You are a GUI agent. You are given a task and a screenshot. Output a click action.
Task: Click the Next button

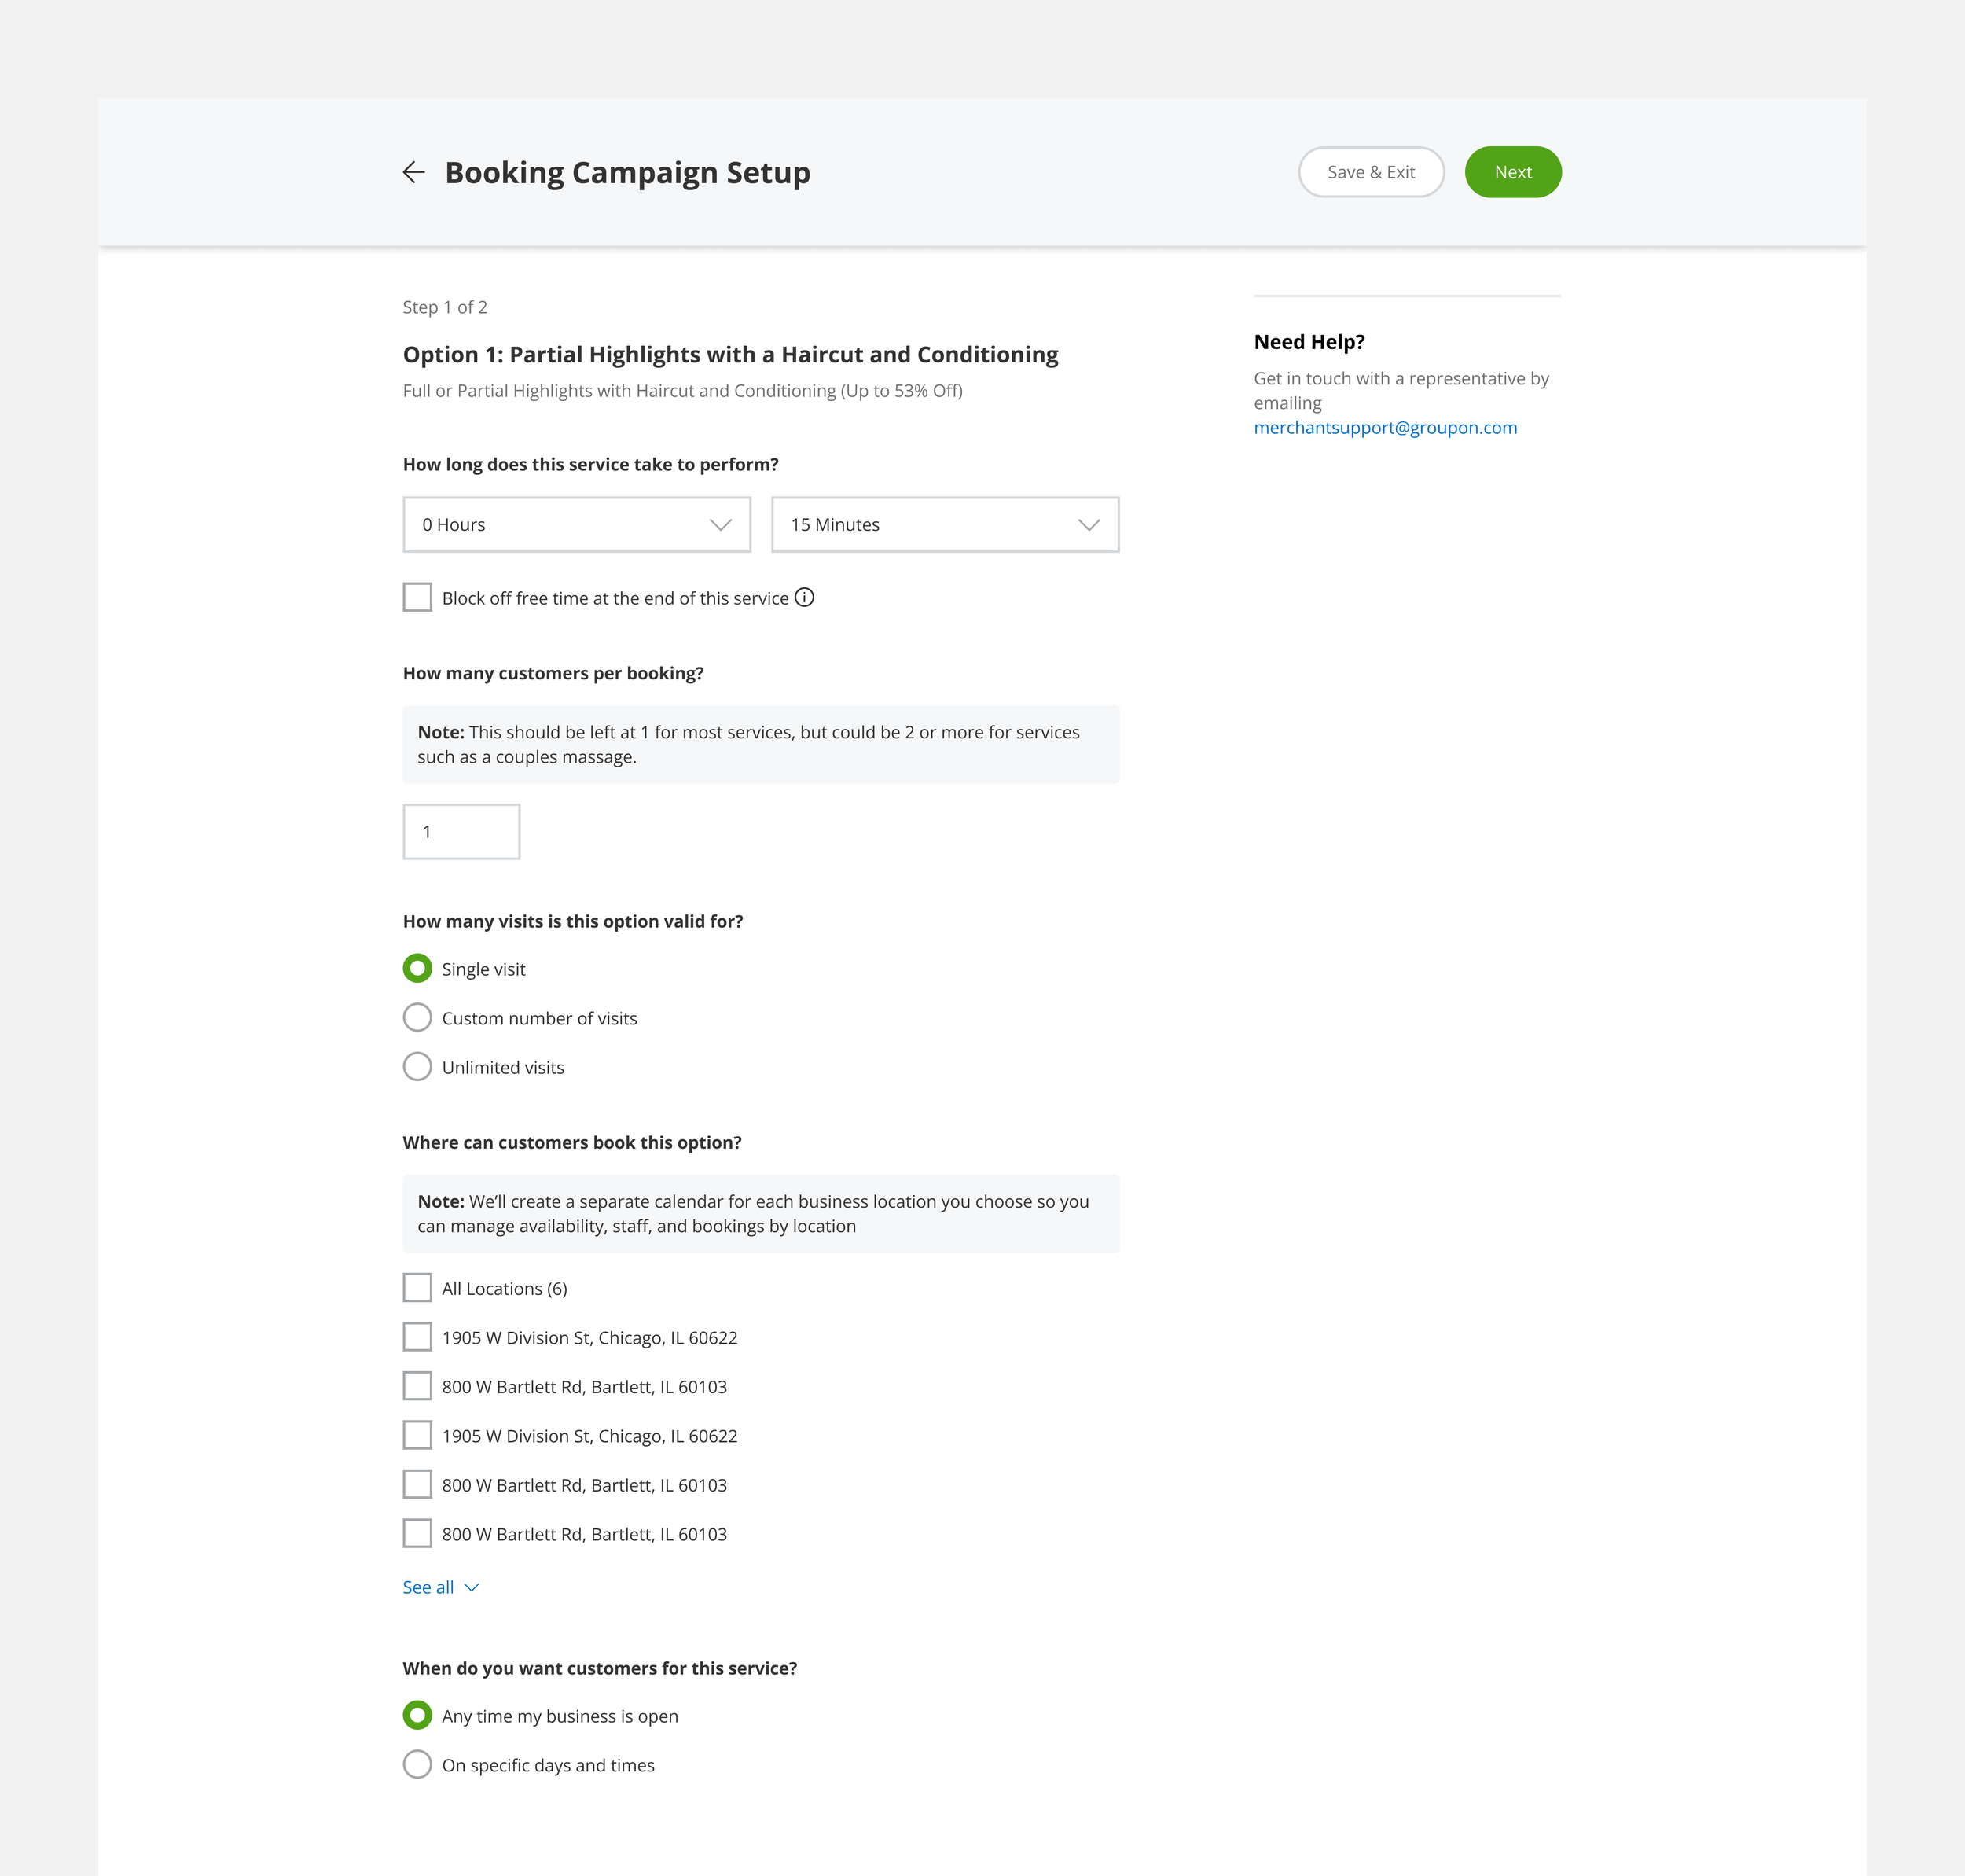tap(1512, 171)
